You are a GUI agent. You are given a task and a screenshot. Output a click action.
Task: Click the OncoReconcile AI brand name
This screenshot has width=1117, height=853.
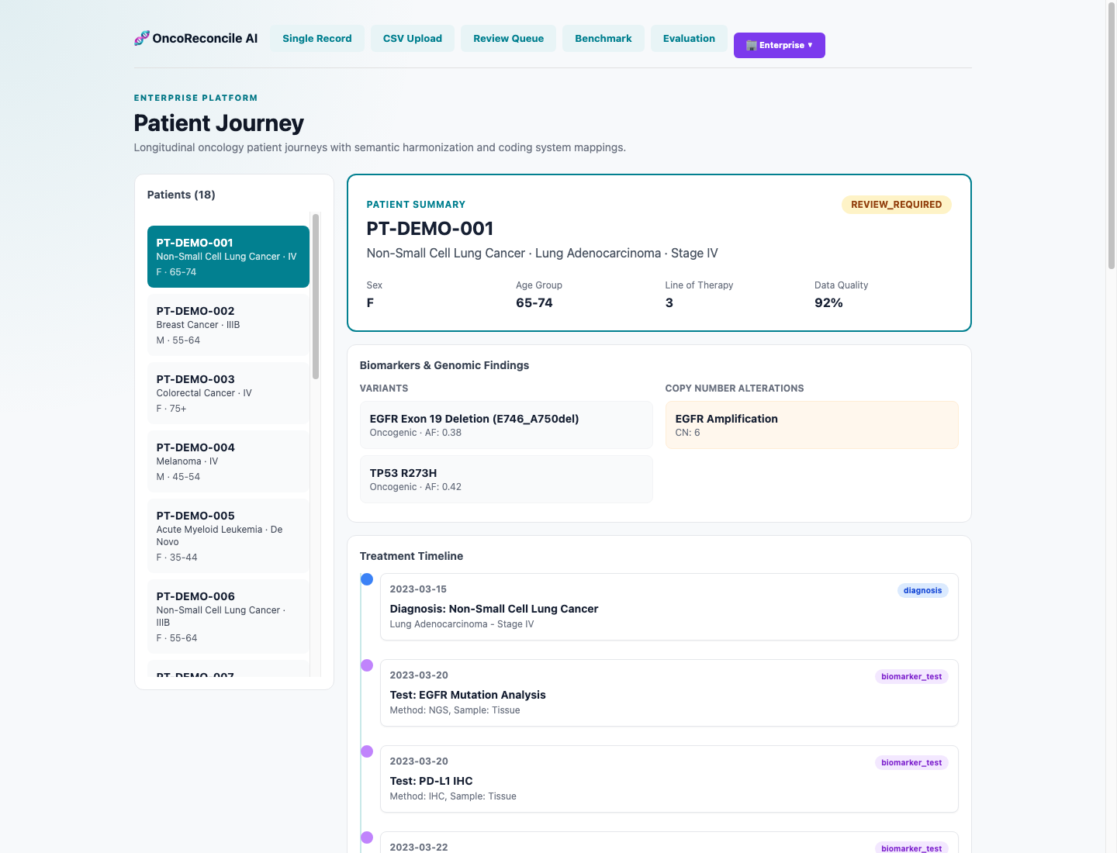click(205, 38)
